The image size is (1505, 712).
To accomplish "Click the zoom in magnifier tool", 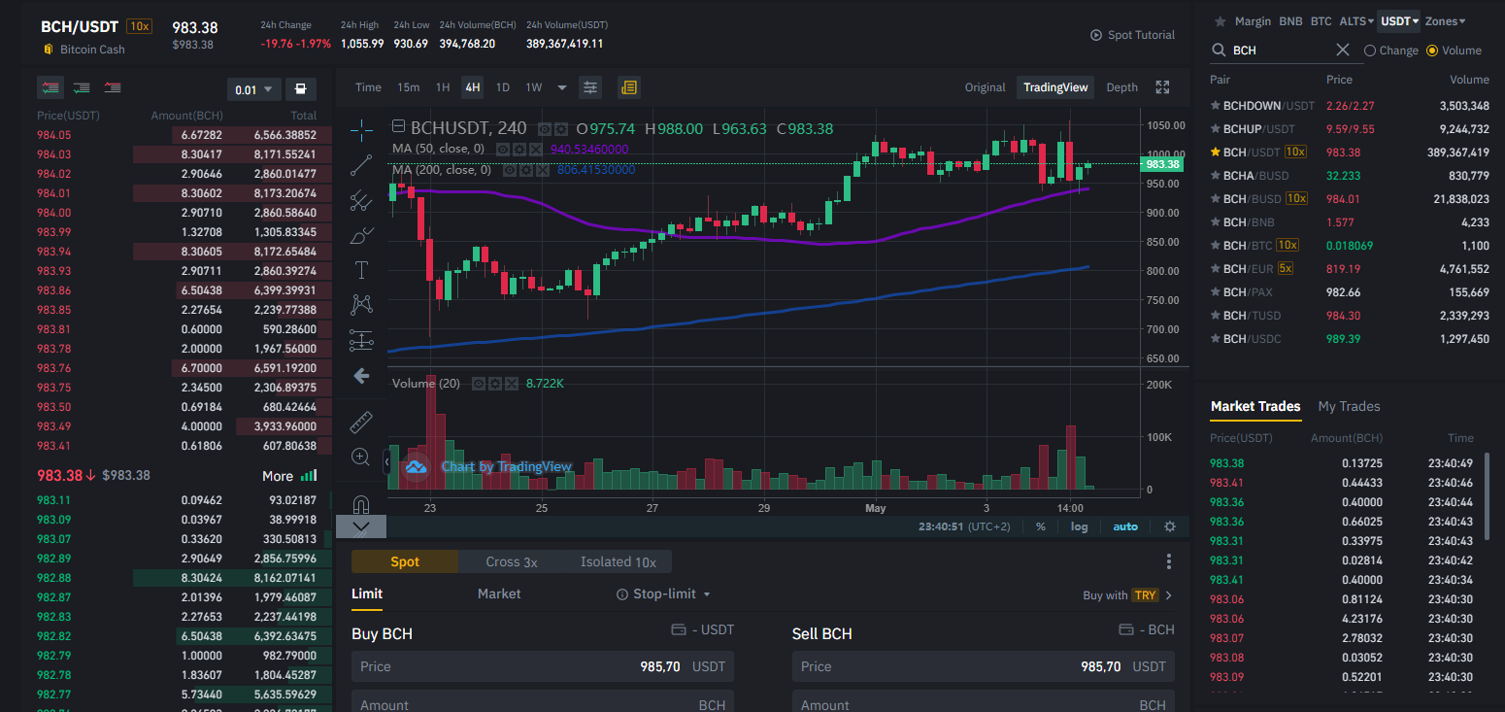I will click(x=361, y=457).
